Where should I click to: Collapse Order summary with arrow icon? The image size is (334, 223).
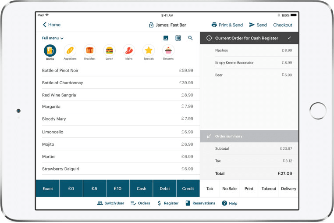pyautogui.click(x=209, y=136)
